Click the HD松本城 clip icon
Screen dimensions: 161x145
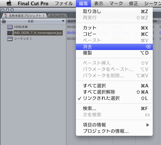10,27
